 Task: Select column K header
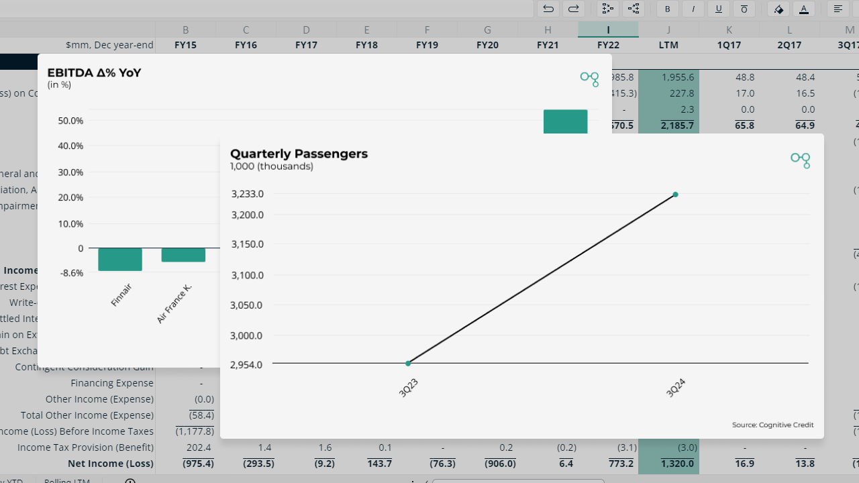pos(729,30)
